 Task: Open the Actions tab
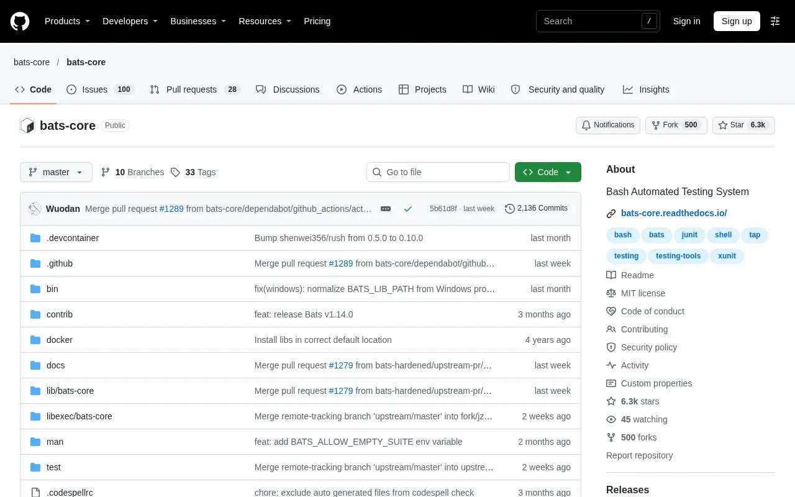pos(360,89)
